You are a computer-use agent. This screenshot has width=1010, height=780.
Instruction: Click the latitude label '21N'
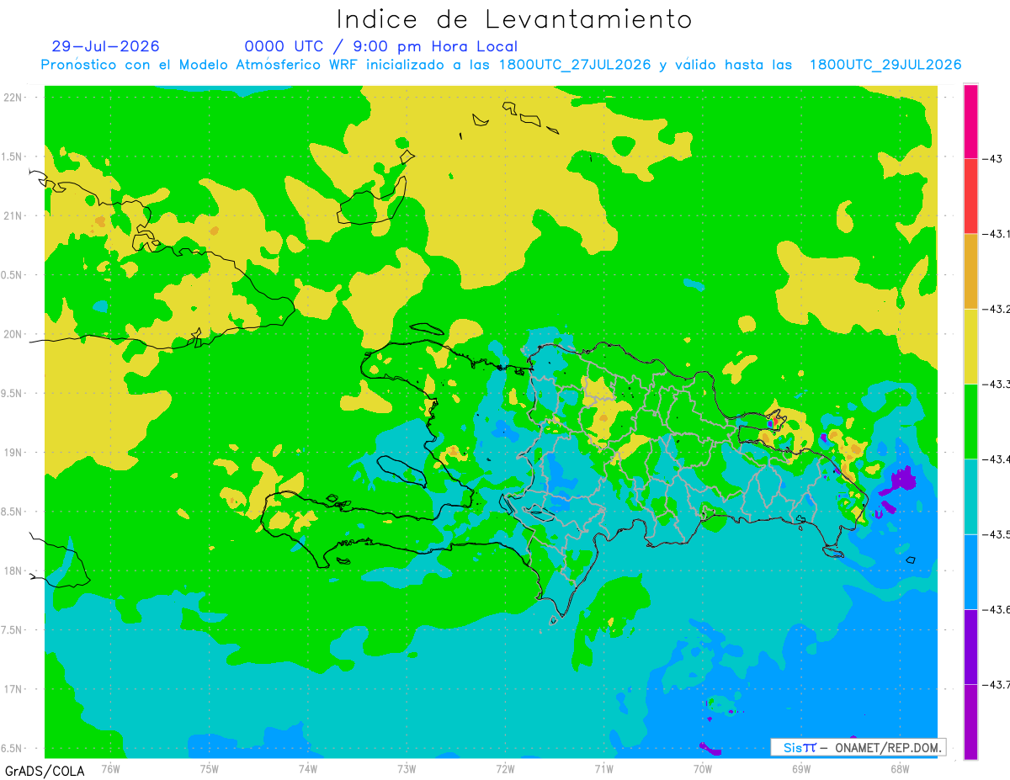coord(14,215)
